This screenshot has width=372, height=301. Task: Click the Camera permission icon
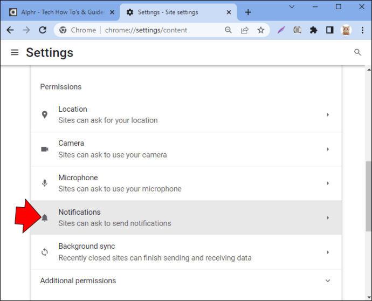(x=45, y=149)
